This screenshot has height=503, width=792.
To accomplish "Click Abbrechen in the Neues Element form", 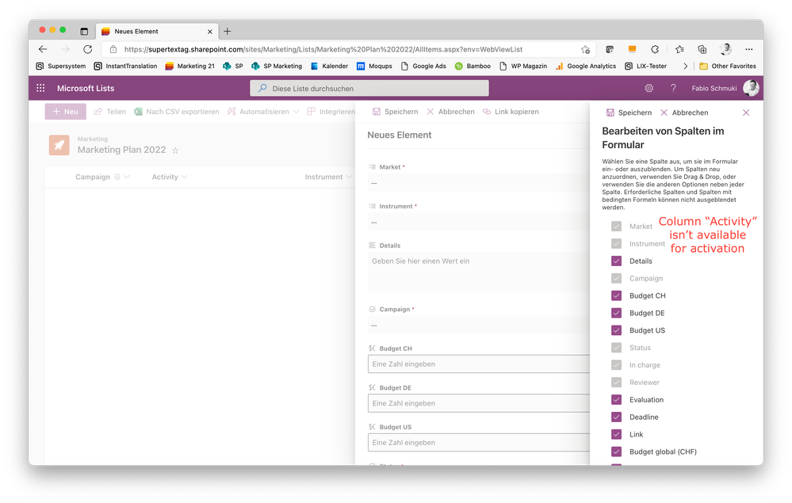I will 450,112.
